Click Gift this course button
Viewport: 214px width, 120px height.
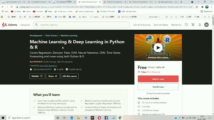[x=70, y=76]
